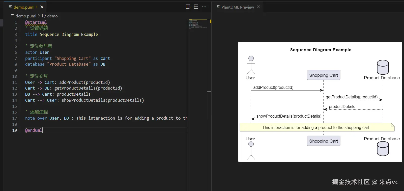Click the top User actor figure in diagram
This screenshot has width=404, height=191.
coord(251,65)
